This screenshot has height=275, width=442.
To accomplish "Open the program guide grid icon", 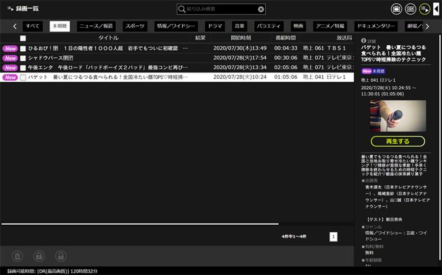I will tap(410, 9).
